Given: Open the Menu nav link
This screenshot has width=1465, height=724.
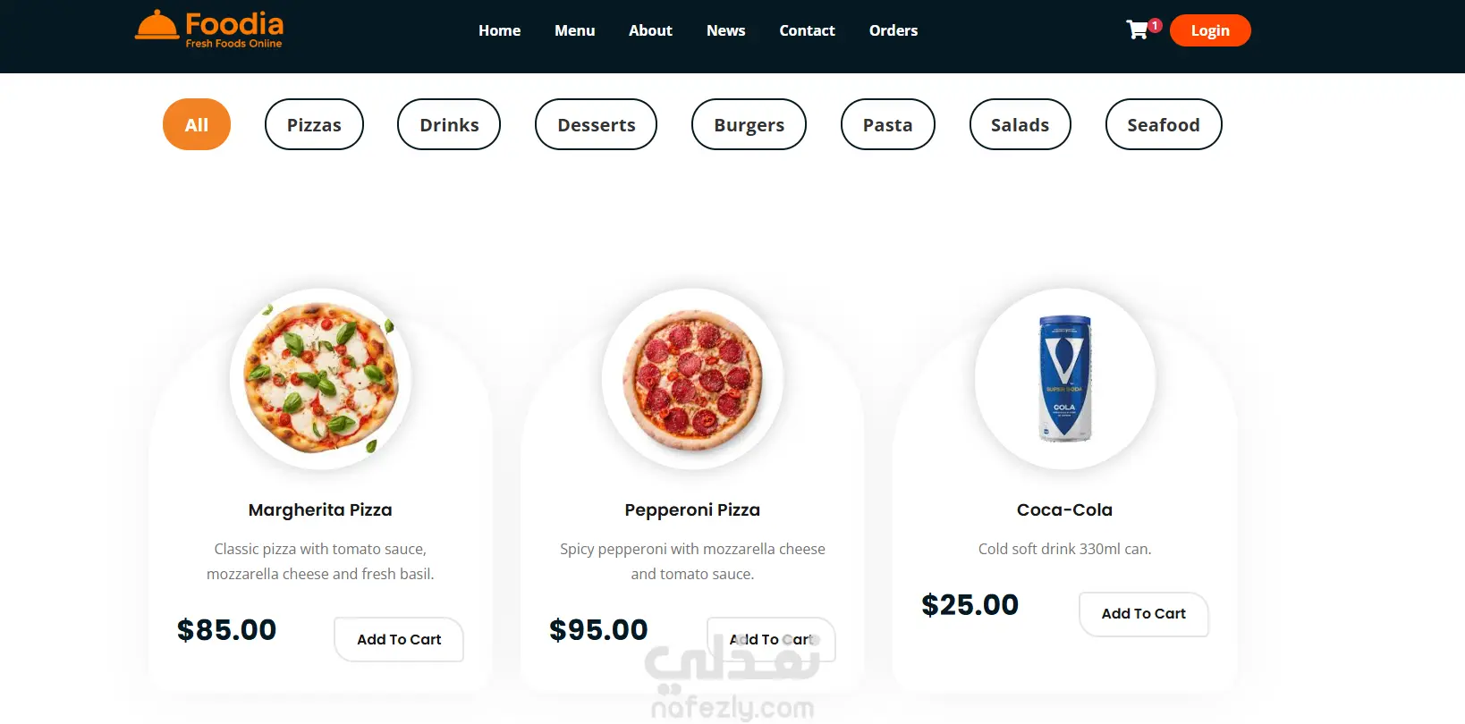Looking at the screenshot, I should (x=574, y=30).
